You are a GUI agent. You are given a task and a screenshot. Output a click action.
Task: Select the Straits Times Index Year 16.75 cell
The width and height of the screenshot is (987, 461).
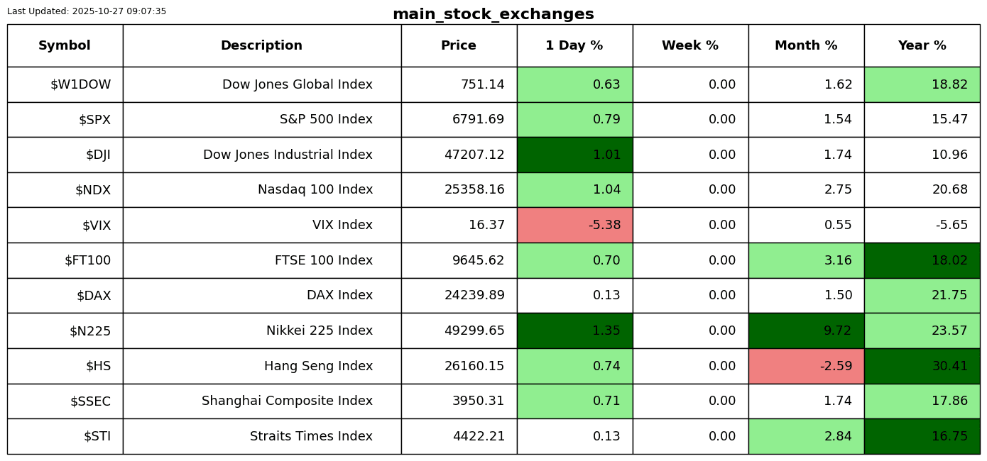922,436
